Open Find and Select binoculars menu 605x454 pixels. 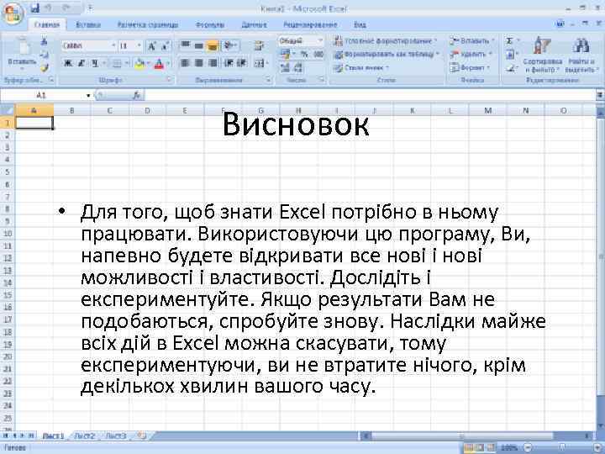pos(581,55)
